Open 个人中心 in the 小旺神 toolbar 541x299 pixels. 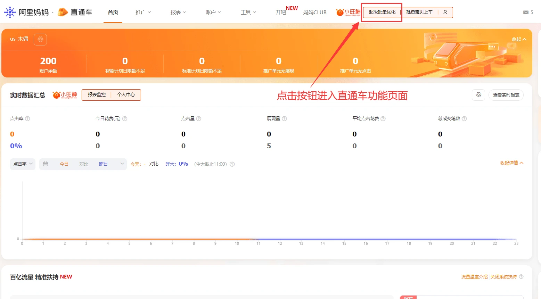click(x=126, y=95)
